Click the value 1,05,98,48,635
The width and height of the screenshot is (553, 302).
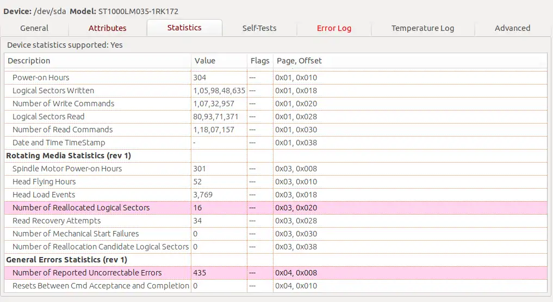tap(219, 91)
